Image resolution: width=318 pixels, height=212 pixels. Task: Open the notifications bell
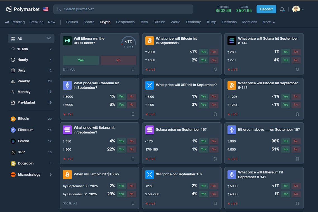point(282,9)
